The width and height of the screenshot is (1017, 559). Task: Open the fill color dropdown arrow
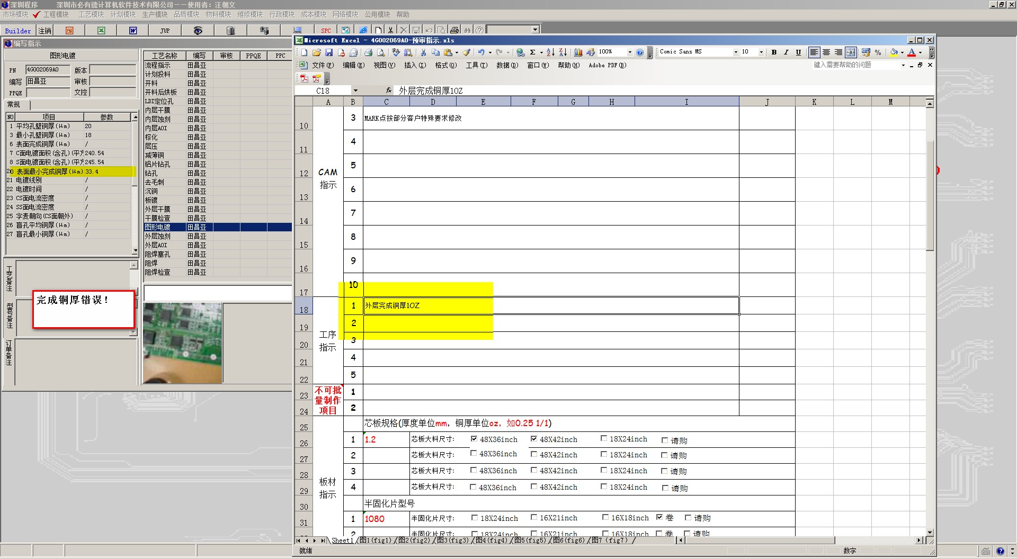click(x=902, y=52)
